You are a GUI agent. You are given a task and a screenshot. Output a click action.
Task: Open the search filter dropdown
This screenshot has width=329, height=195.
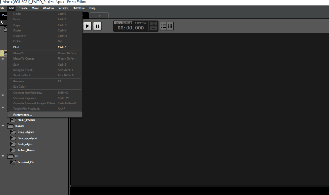click(2, 22)
